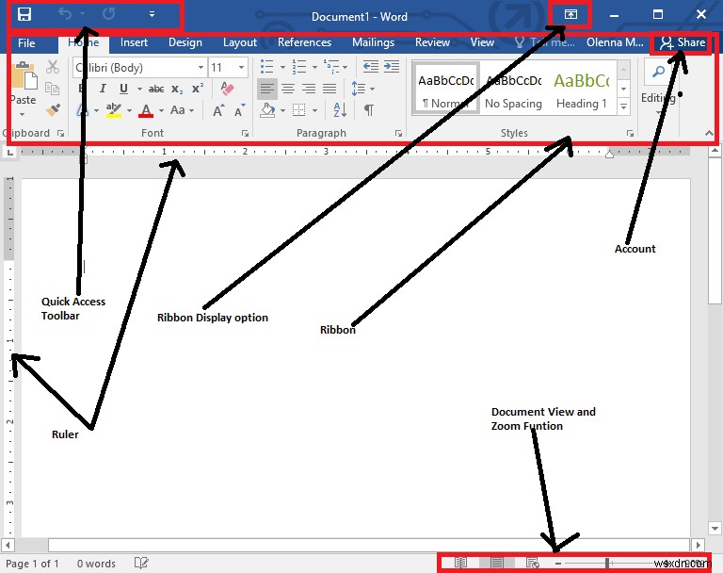Open the Paragraph dialog launcher
This screenshot has height=573, width=723.
(x=398, y=134)
